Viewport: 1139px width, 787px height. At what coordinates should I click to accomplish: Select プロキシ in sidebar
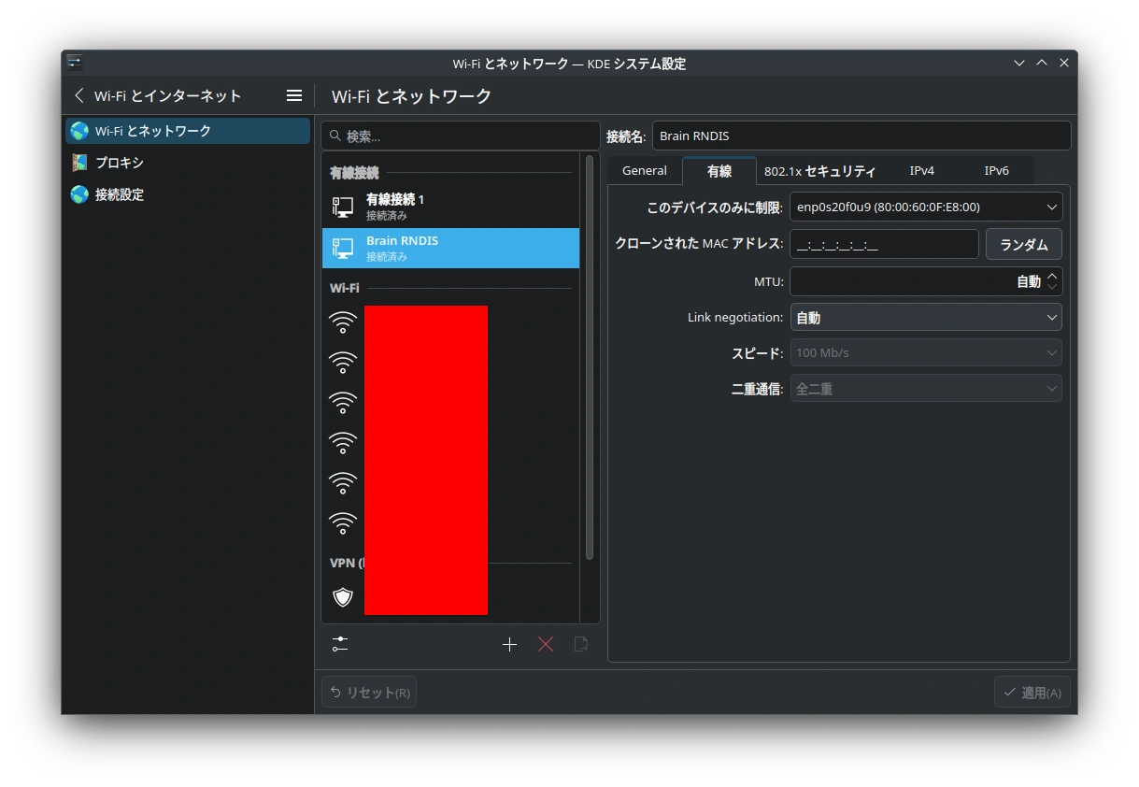pyautogui.click(x=188, y=163)
